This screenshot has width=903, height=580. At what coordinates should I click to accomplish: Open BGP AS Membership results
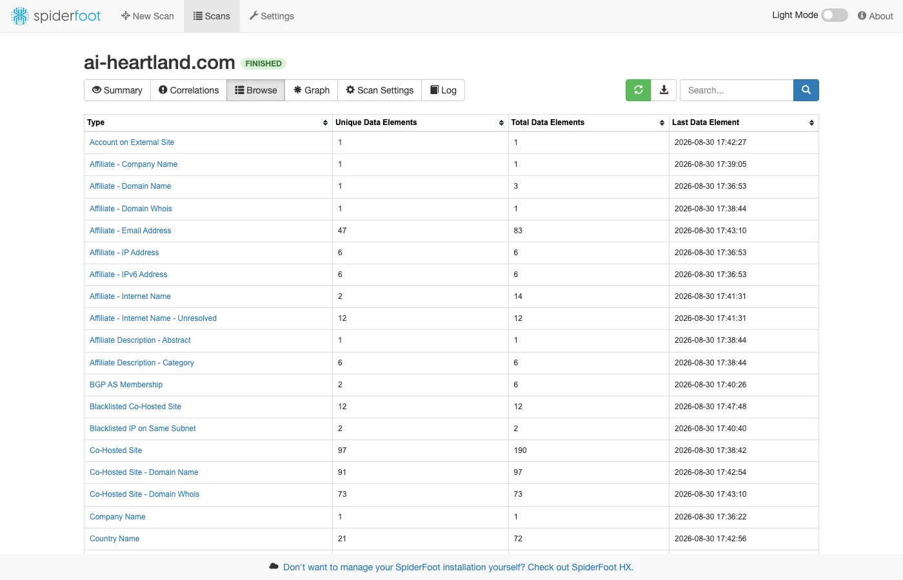click(x=126, y=385)
